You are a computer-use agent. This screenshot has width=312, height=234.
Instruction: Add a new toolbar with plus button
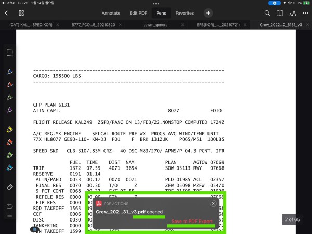208,13
